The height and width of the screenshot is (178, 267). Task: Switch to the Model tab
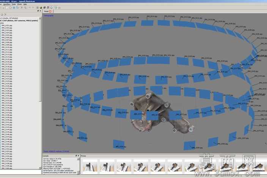tap(46, 11)
